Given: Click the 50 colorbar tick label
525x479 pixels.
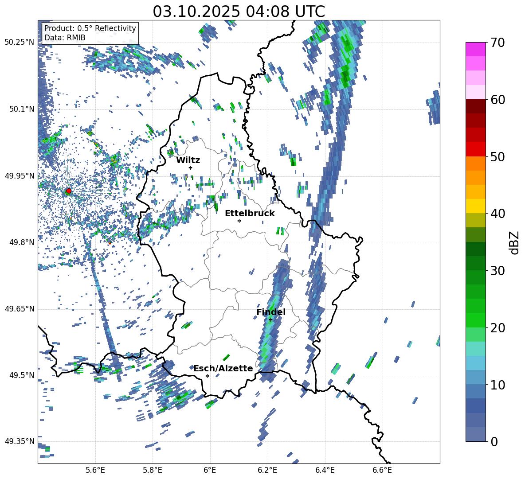Looking at the screenshot, I should 497,157.
